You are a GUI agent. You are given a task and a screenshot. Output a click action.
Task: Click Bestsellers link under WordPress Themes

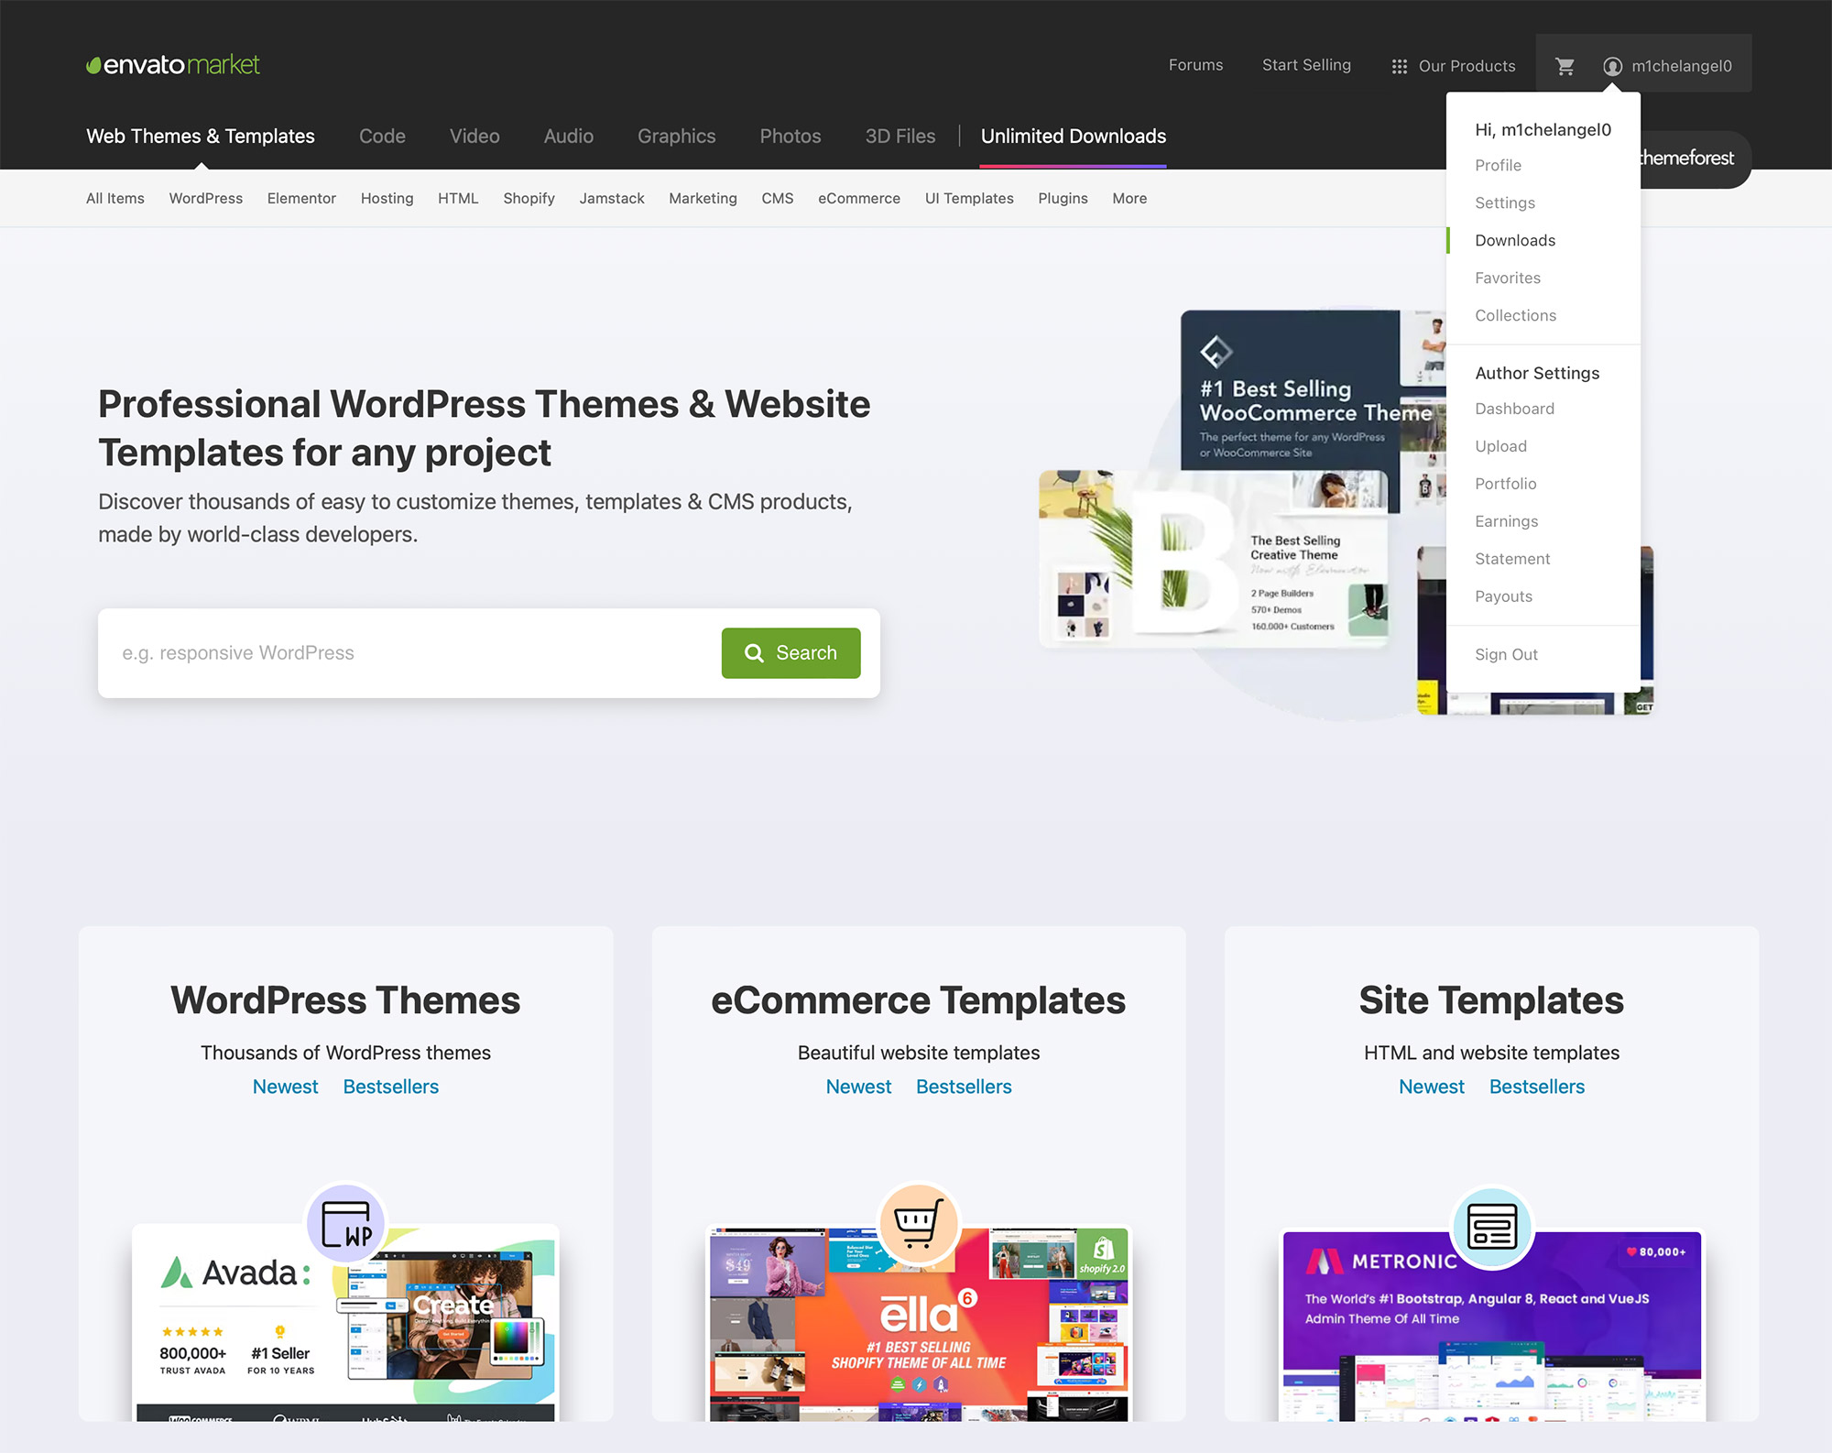391,1086
